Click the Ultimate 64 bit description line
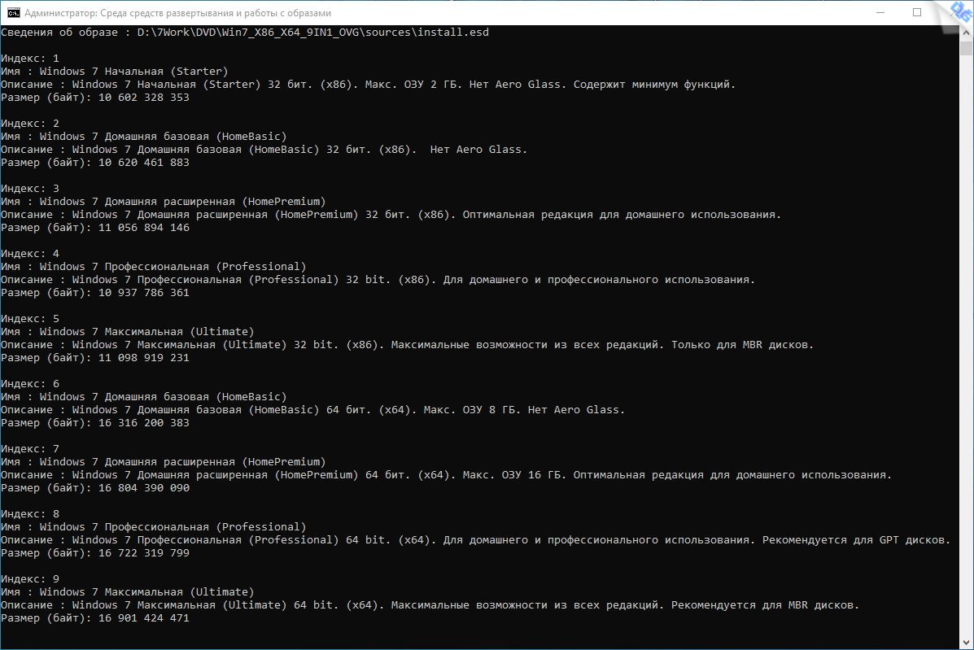The image size is (974, 650). coord(430,606)
